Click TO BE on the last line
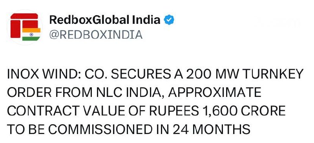Viewport: 314px width, 143px height. tap(26, 129)
